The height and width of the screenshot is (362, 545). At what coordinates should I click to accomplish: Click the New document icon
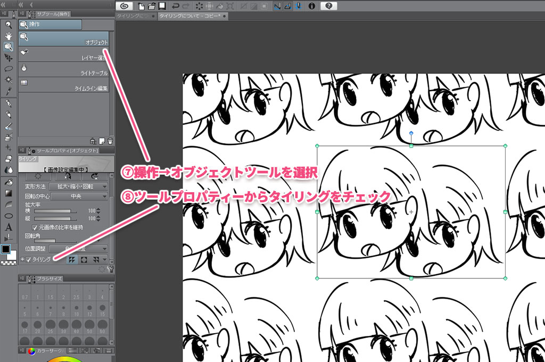click(x=141, y=6)
